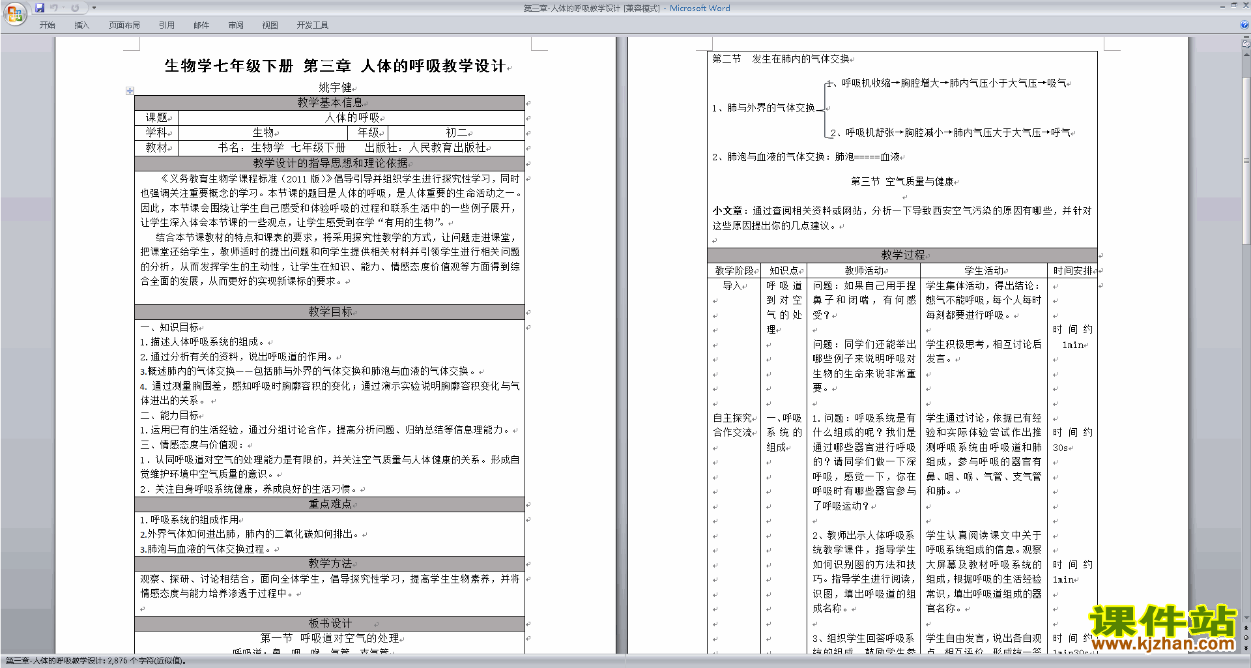Open the Office button menu
This screenshot has width=1251, height=668.
click(x=14, y=13)
